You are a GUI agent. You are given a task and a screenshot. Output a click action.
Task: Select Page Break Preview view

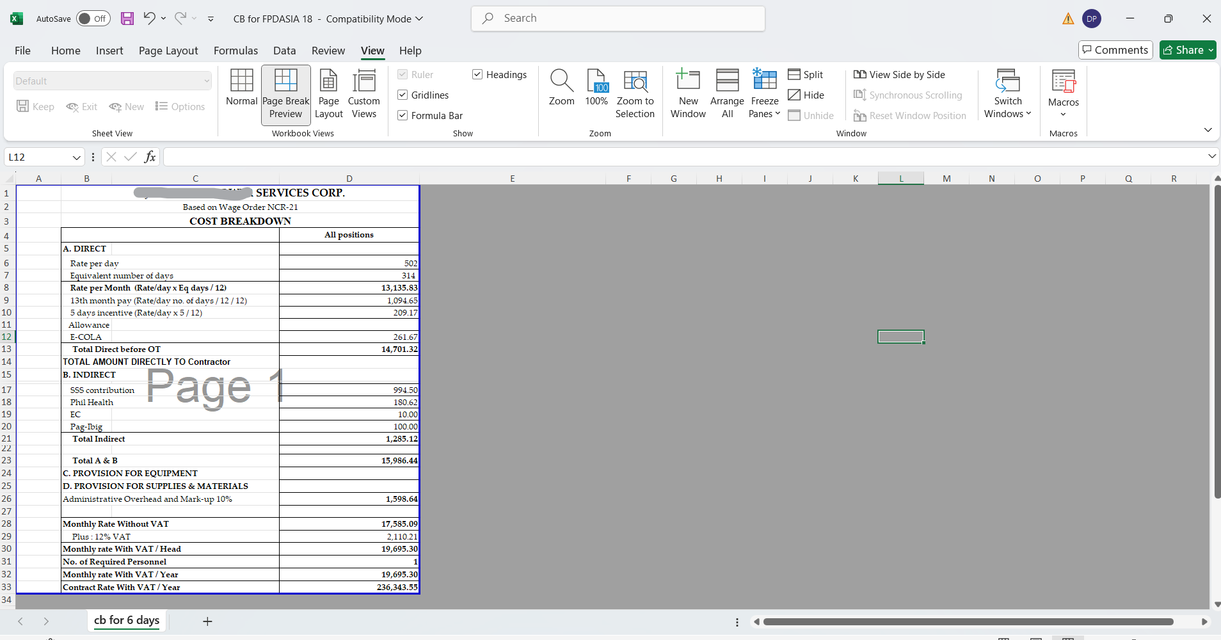(x=285, y=94)
